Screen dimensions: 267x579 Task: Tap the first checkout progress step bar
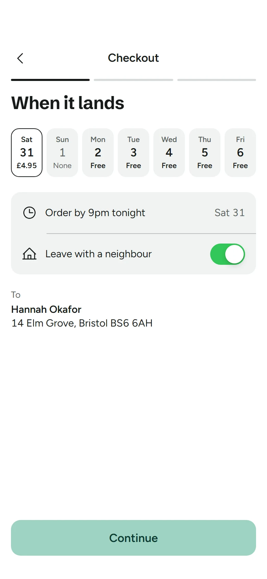click(50, 80)
